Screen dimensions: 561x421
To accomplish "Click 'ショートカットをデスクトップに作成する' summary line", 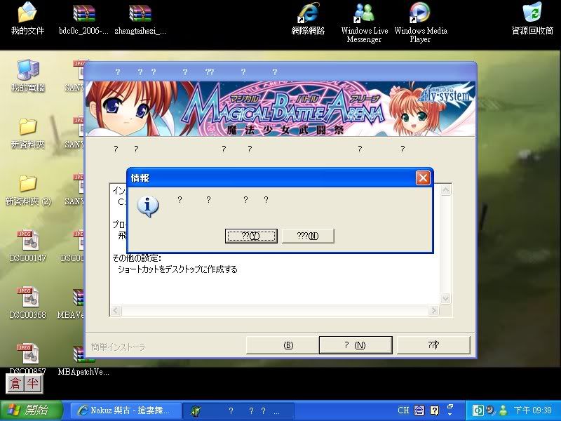I will tap(177, 269).
